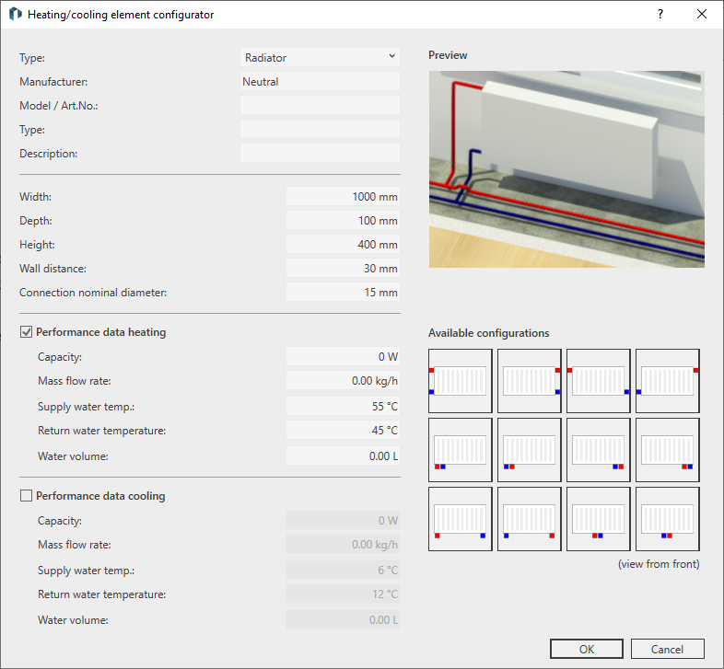Select bottom-center connection with blue before red
Image resolution: width=724 pixels, height=669 pixels.
click(x=668, y=519)
